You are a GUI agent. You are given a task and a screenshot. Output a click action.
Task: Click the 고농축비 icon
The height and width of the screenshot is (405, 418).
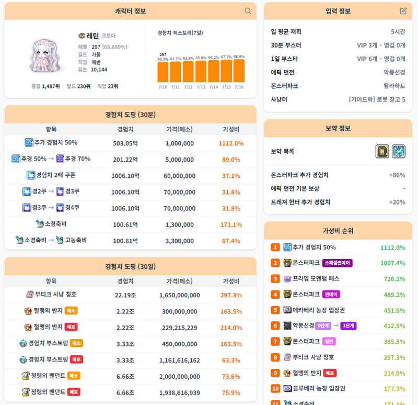(x=60, y=240)
